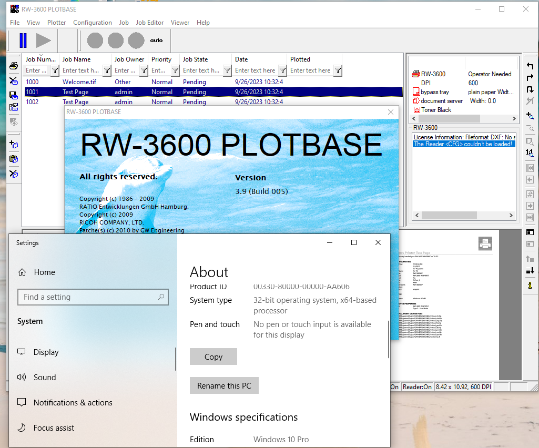Open the File menu
Image resolution: width=539 pixels, height=448 pixels.
(15, 23)
